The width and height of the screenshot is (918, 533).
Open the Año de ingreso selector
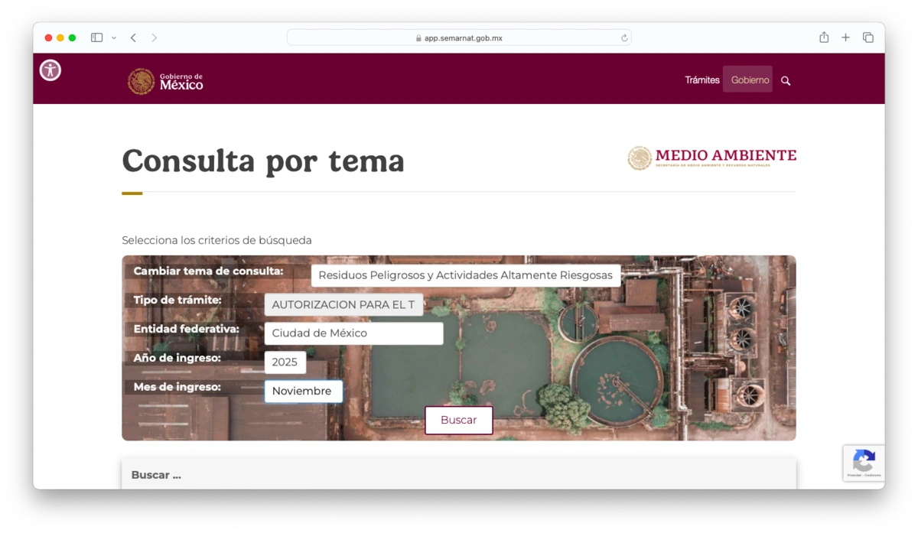(285, 362)
